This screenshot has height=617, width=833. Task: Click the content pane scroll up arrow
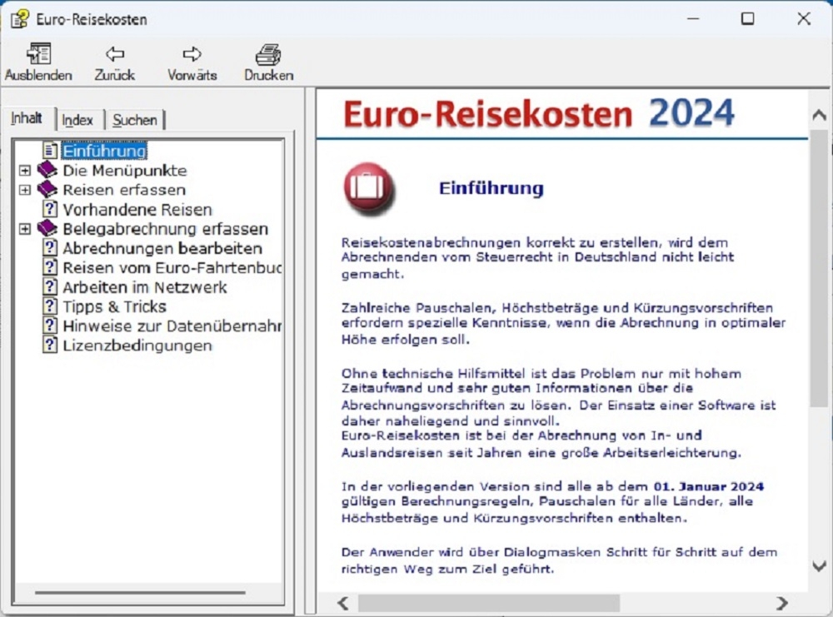(819, 115)
